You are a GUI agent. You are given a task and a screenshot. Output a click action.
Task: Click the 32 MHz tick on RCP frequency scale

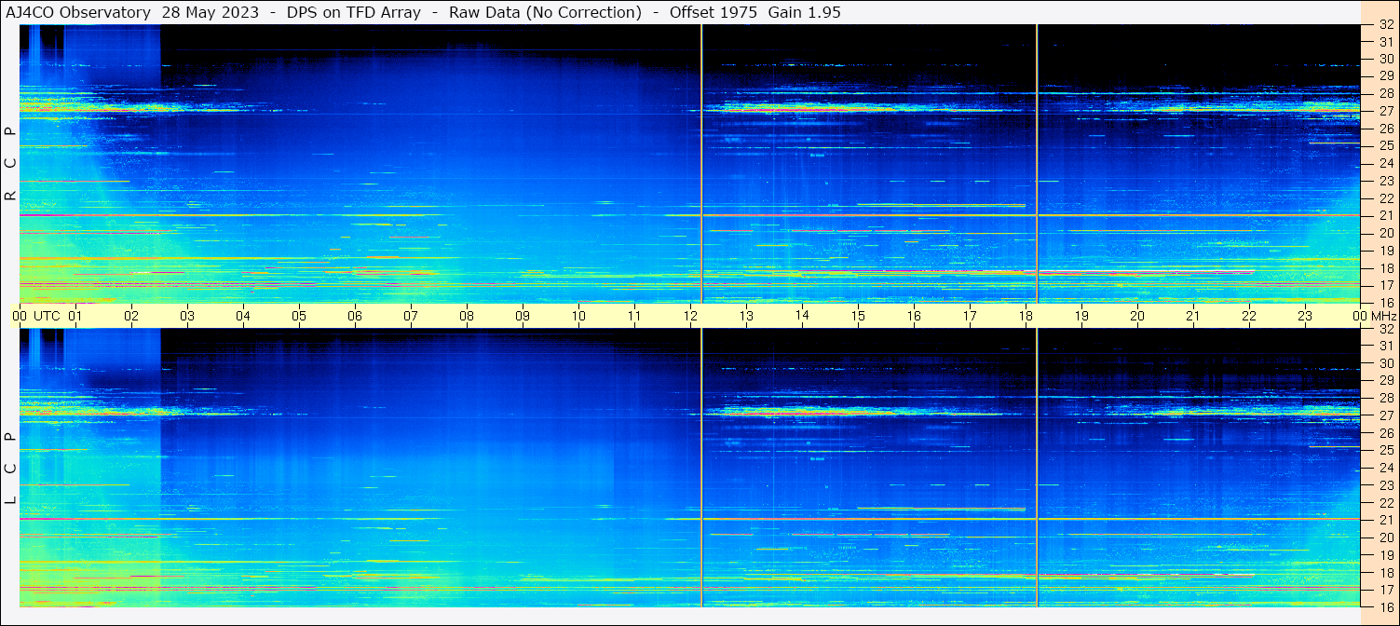[x=1385, y=25]
